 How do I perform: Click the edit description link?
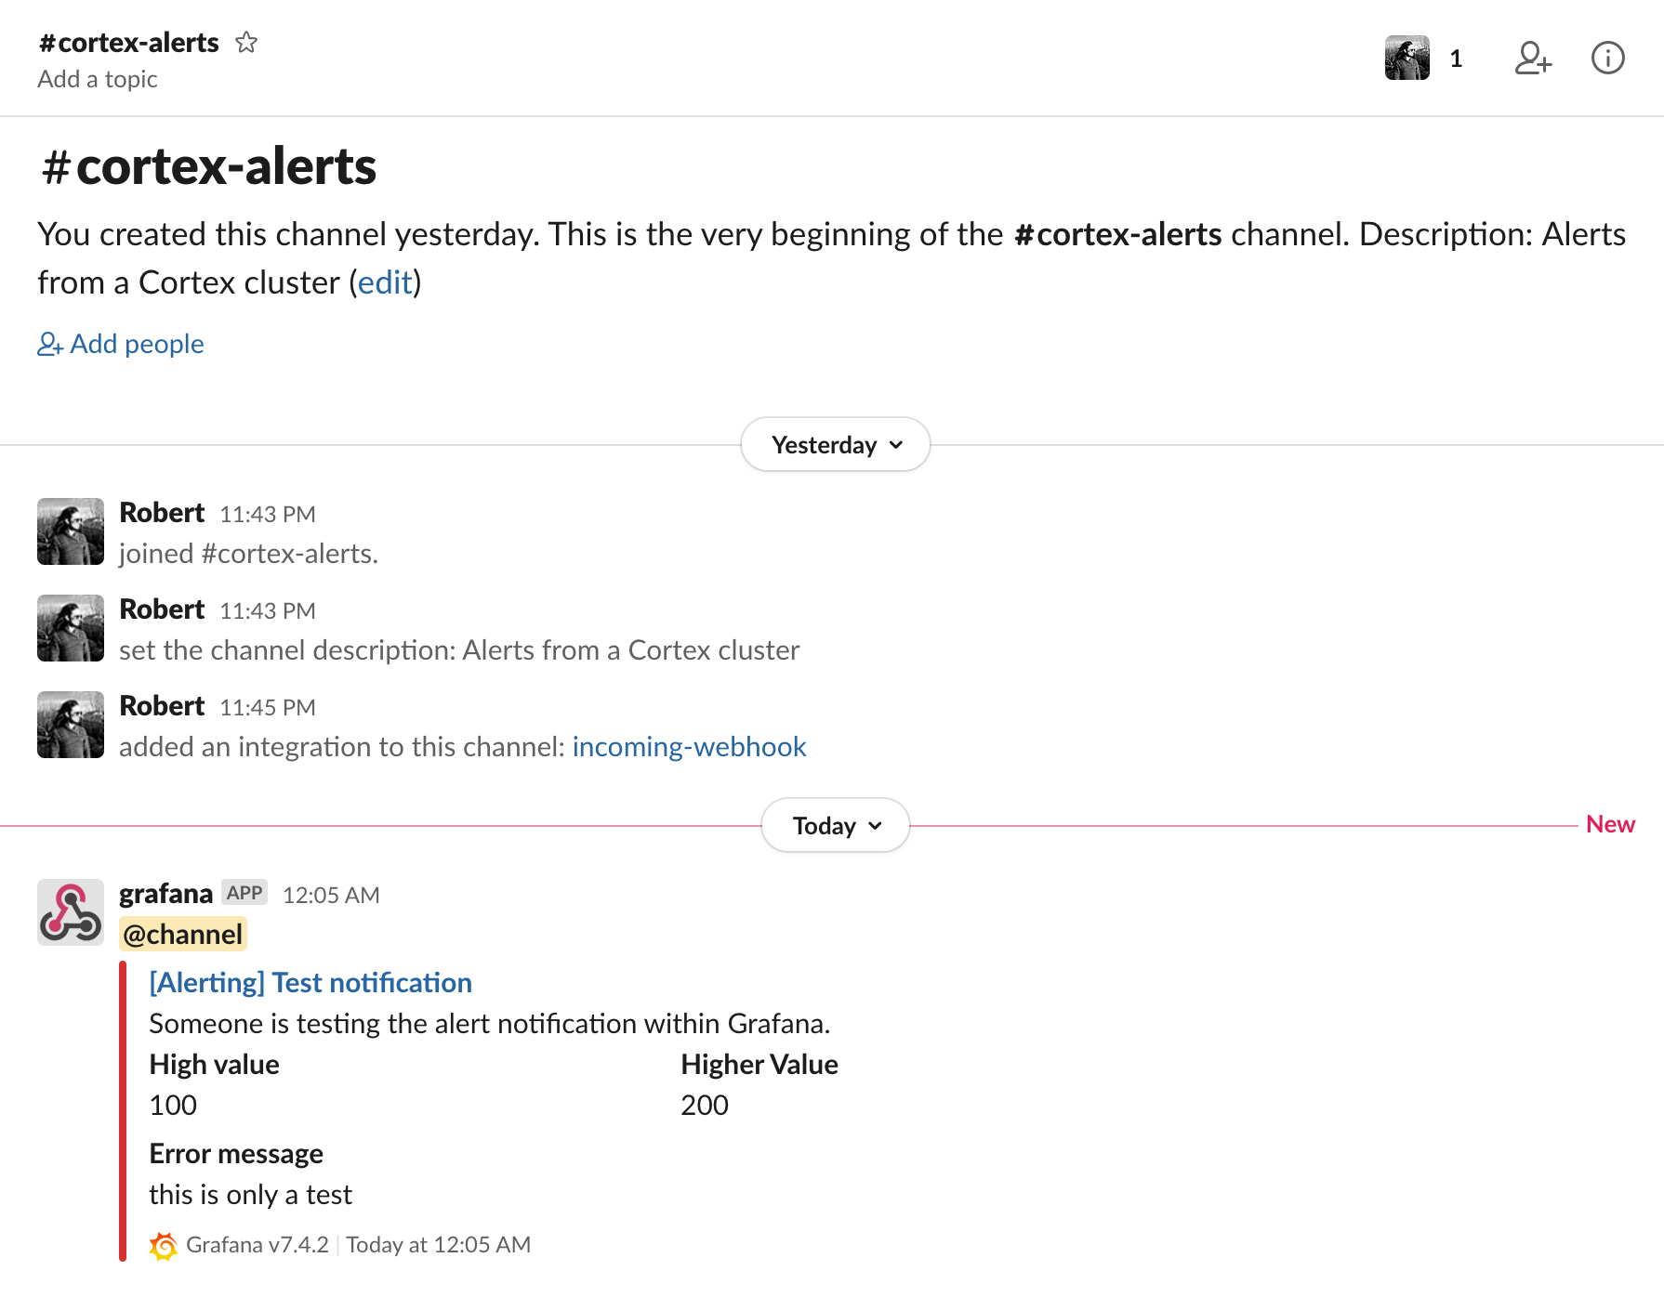(385, 282)
